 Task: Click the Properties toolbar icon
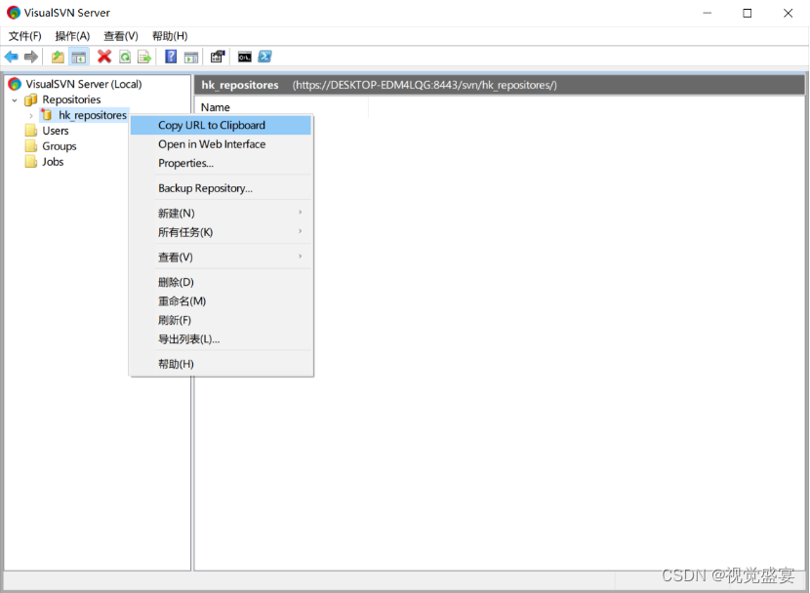218,57
